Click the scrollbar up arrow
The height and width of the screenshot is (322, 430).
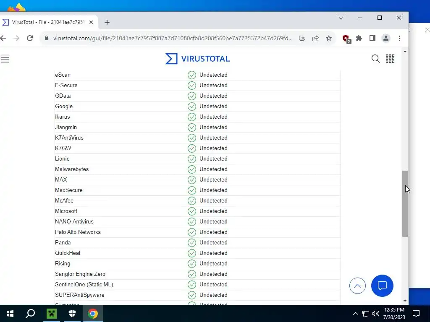coord(405,52)
